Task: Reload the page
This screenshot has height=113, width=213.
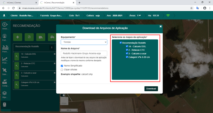Action: coord(13,8)
